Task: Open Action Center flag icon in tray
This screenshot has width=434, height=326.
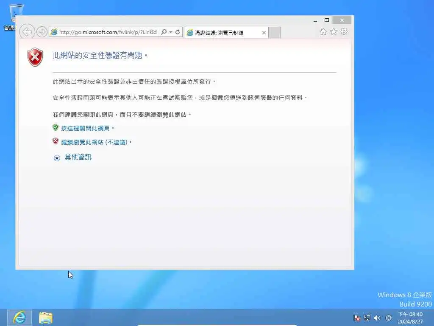Action: [x=357, y=318]
